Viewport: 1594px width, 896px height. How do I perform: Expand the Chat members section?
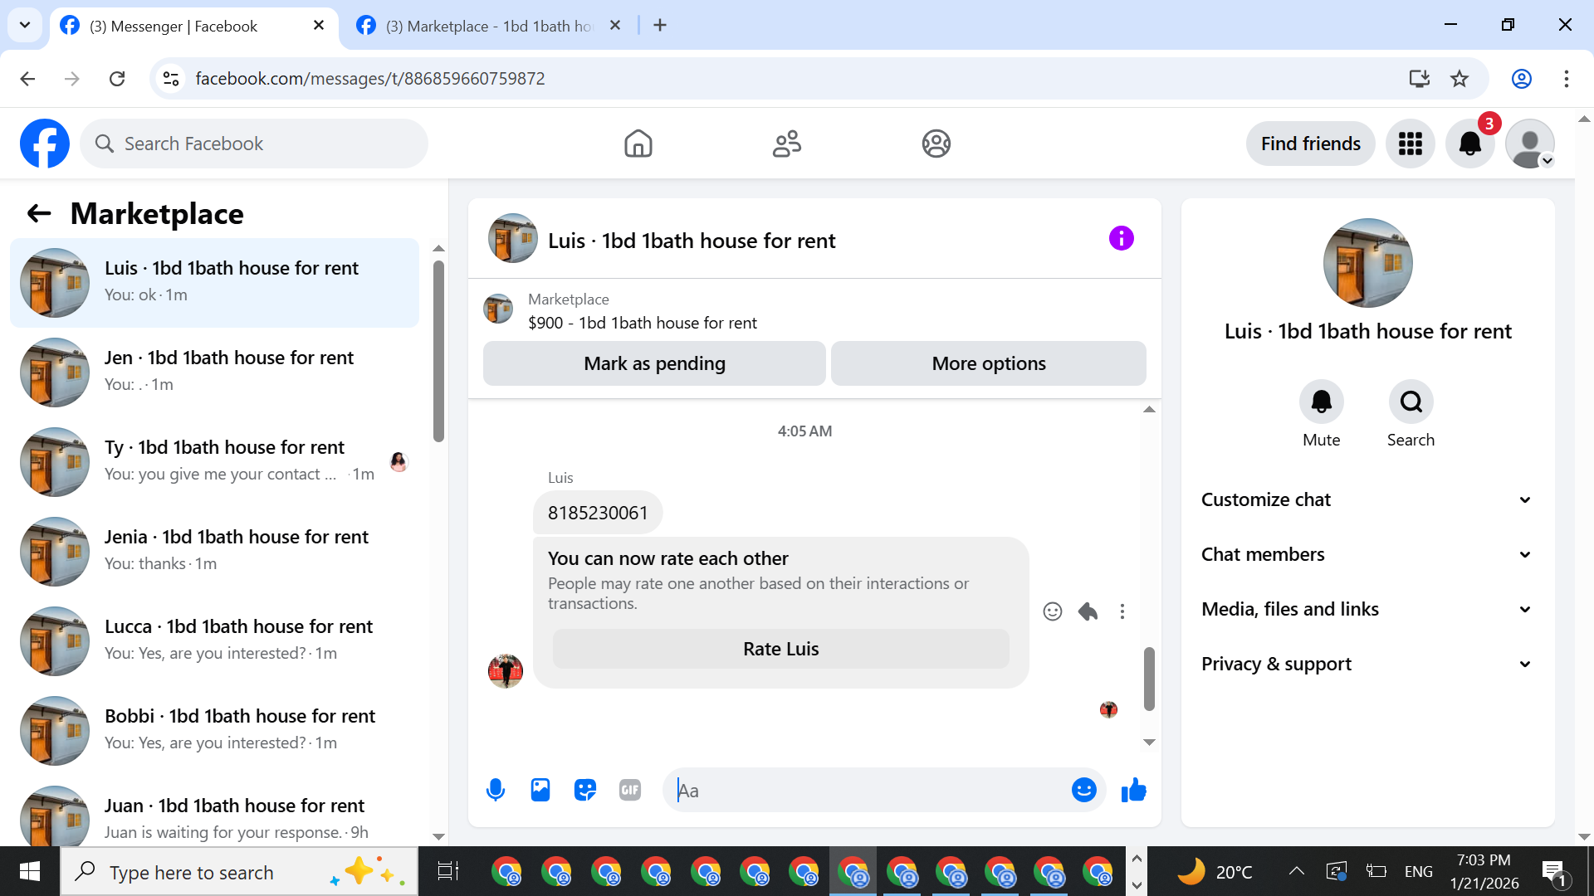point(1367,554)
